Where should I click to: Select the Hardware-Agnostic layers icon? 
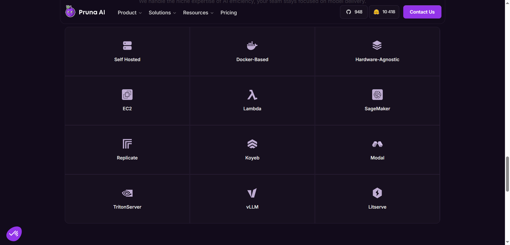(377, 45)
